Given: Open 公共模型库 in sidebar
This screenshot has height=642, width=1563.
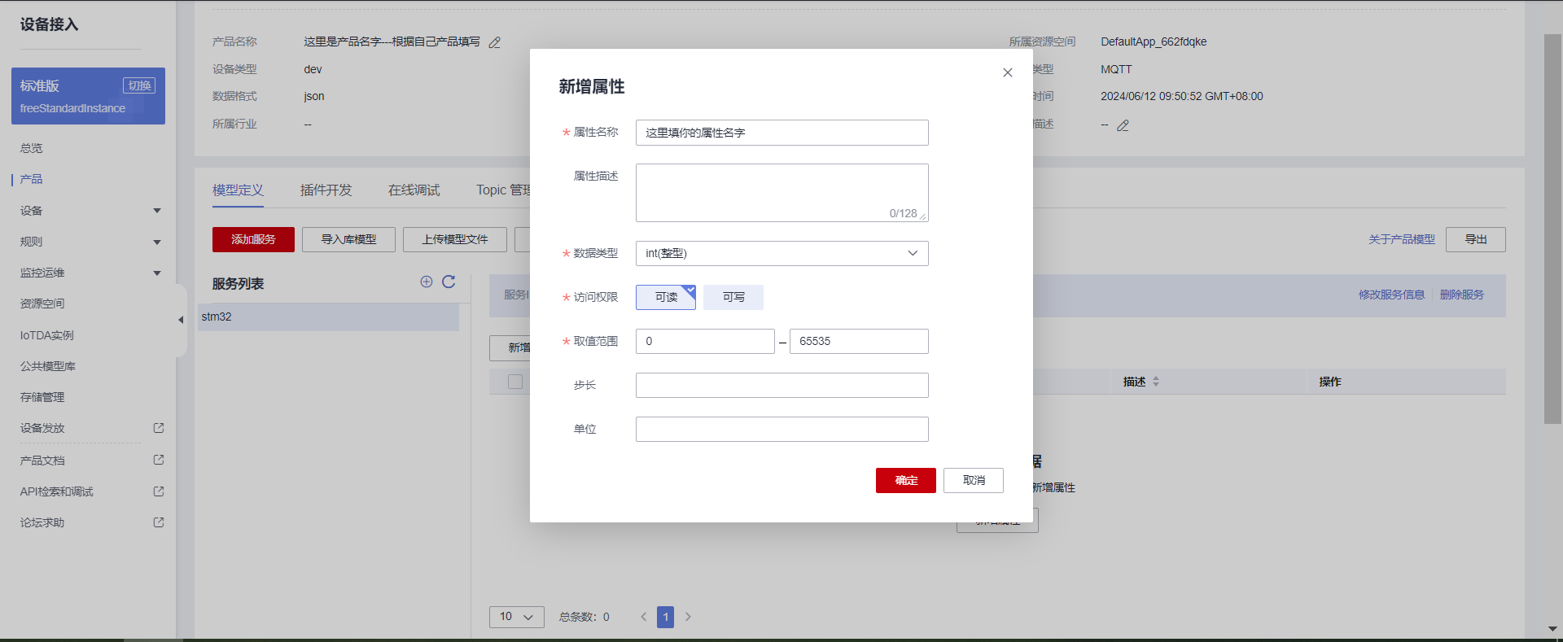Looking at the screenshot, I should click(x=48, y=366).
